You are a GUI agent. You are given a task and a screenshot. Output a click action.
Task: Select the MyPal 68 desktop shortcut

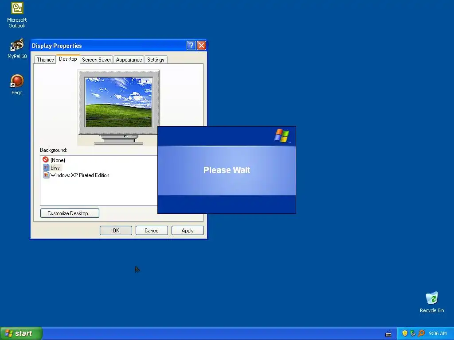(x=17, y=49)
